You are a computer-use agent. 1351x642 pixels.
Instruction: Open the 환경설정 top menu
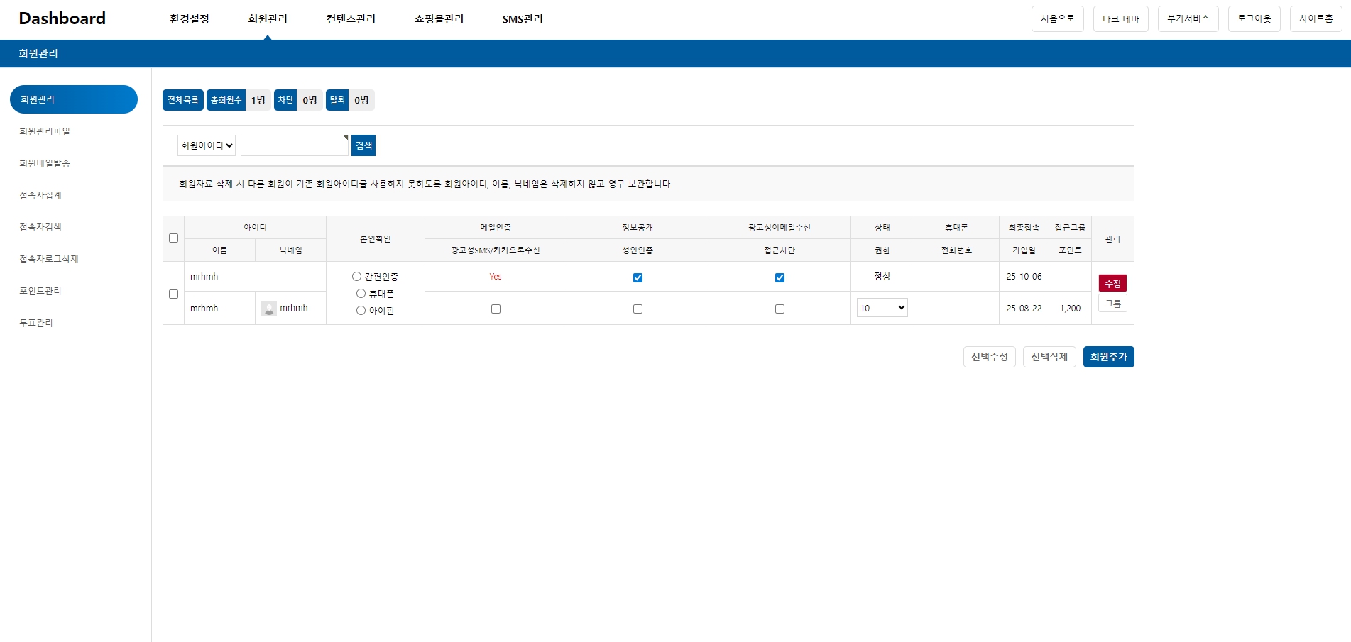[190, 19]
